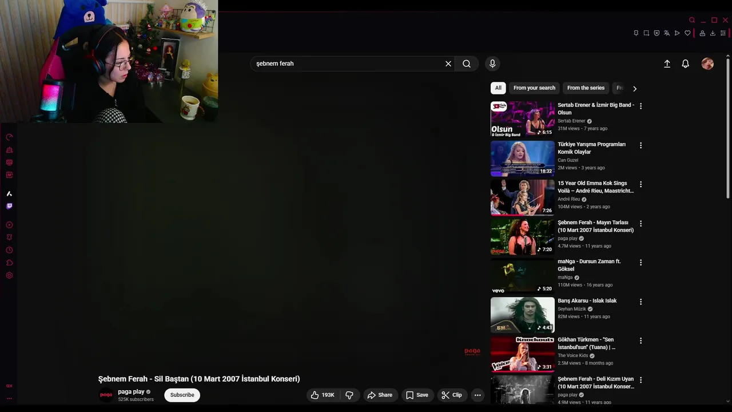Open options for Emma Kok Voilà video

(640, 184)
